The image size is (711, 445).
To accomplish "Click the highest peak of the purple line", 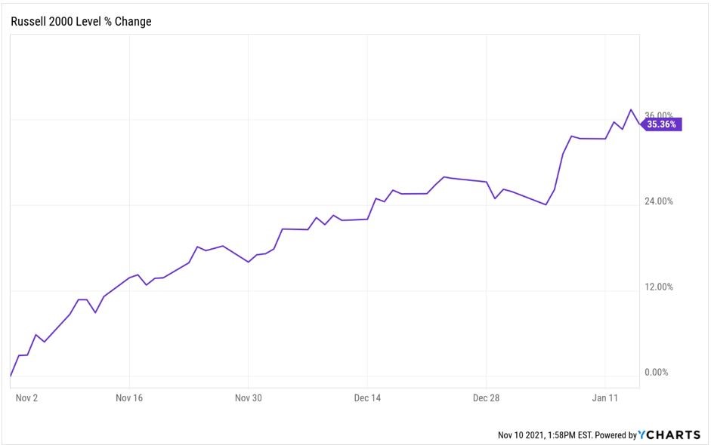I will 631,110.
